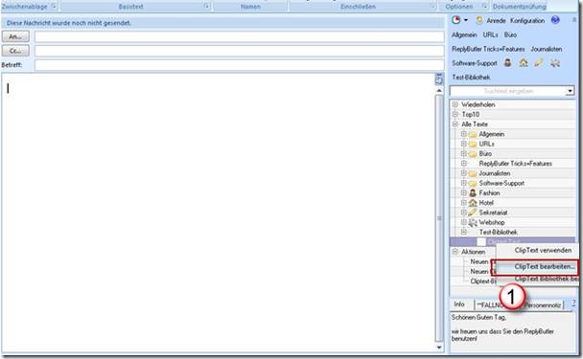
Task: Expand ReplyButler Tricks+Features in the tree
Action: 464,164
